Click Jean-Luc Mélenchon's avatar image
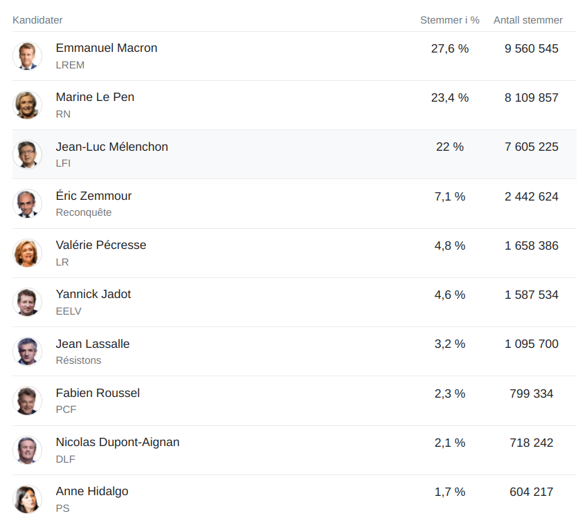587x518 pixels. pos(28,154)
